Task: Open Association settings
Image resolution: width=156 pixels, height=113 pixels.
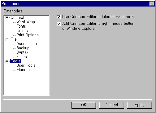Action: (27, 44)
